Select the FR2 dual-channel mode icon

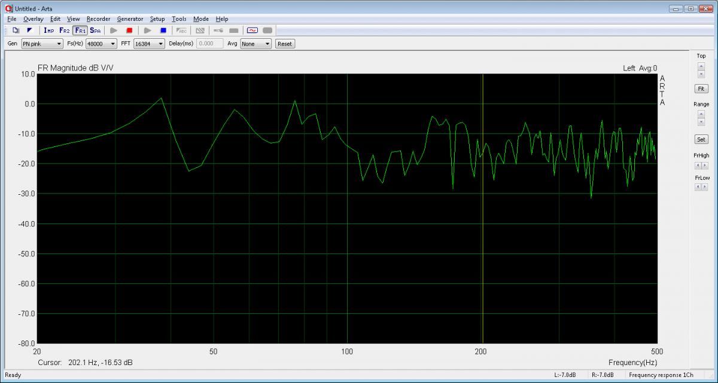pos(65,30)
